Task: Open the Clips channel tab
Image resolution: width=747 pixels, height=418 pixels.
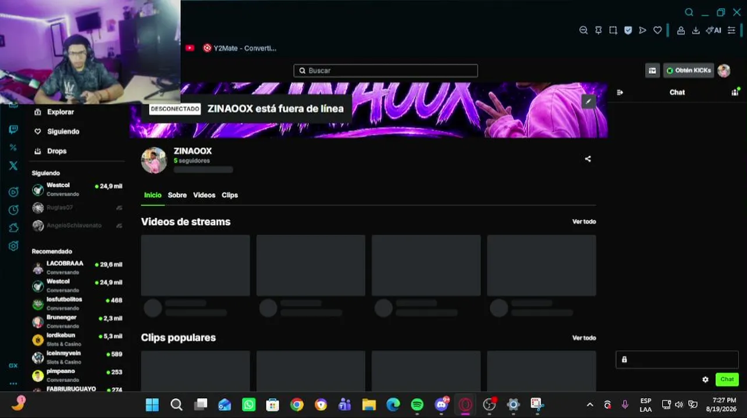Action: 230,195
